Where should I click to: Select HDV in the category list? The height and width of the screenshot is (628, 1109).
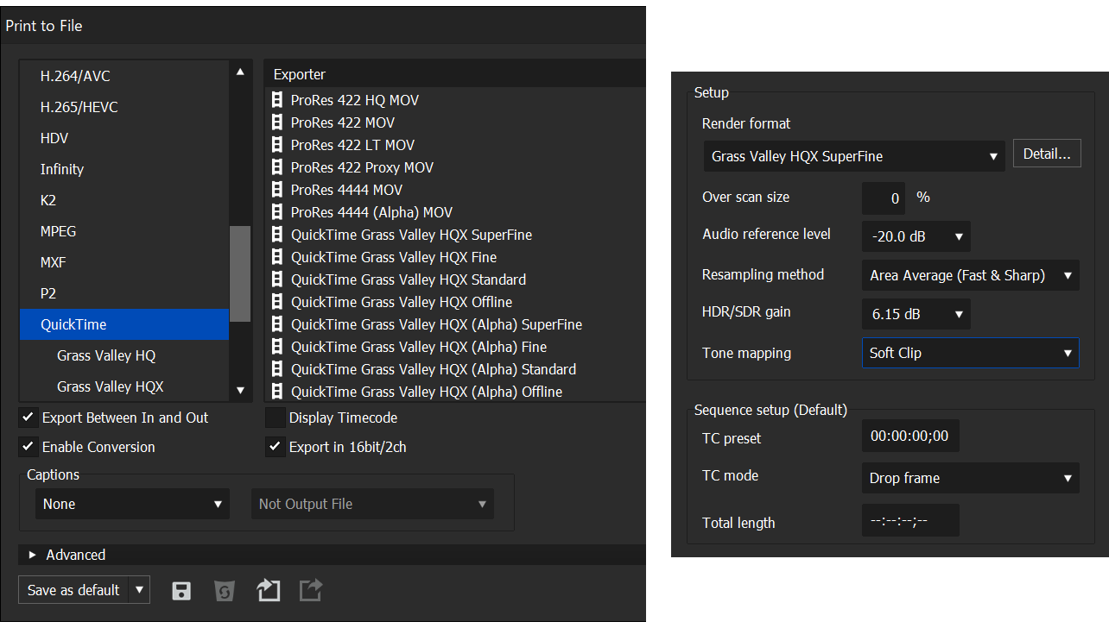[124, 138]
